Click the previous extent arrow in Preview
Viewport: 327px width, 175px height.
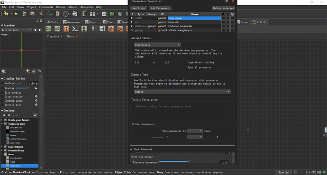[35, 30]
